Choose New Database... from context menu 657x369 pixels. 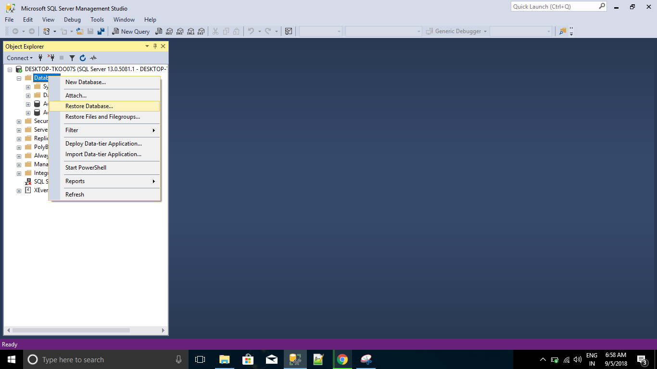click(105, 82)
